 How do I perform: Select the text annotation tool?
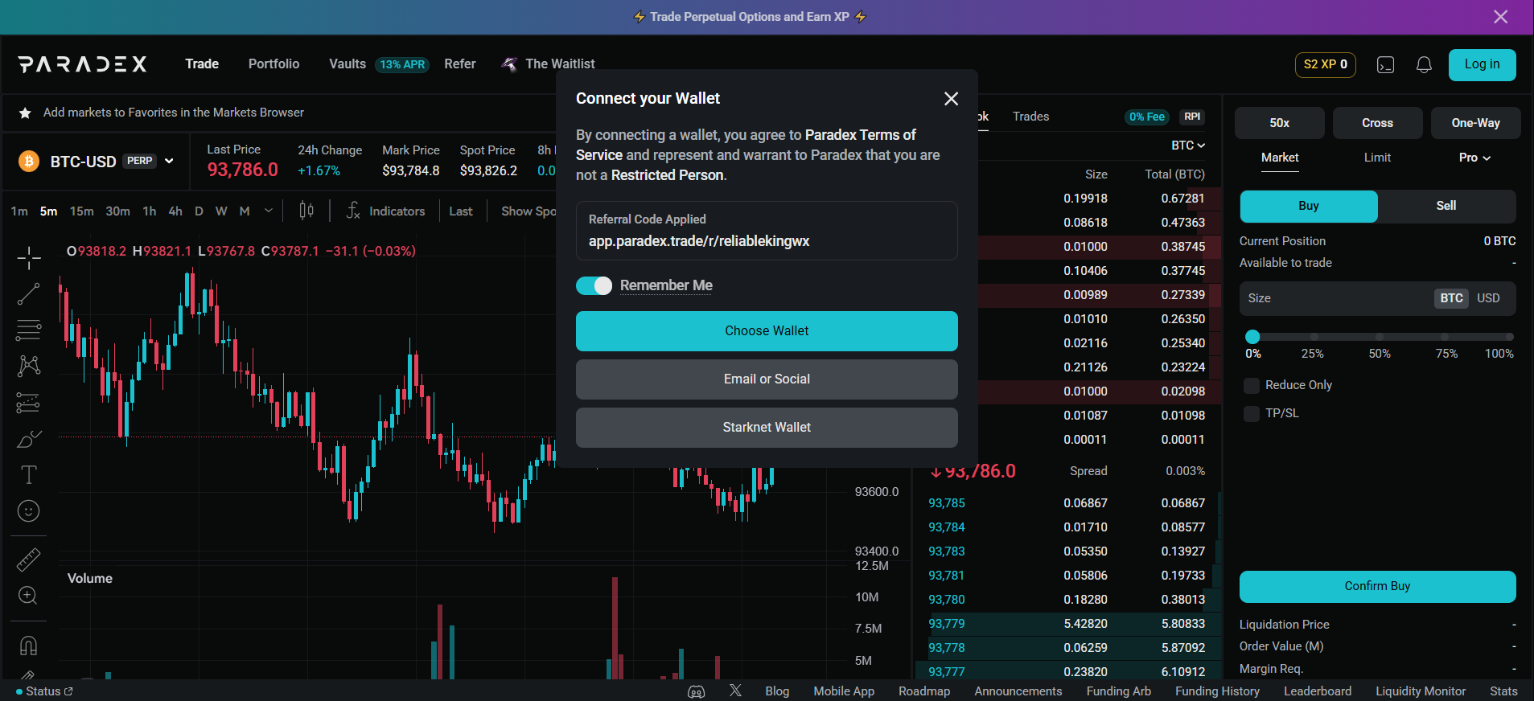[x=29, y=474]
